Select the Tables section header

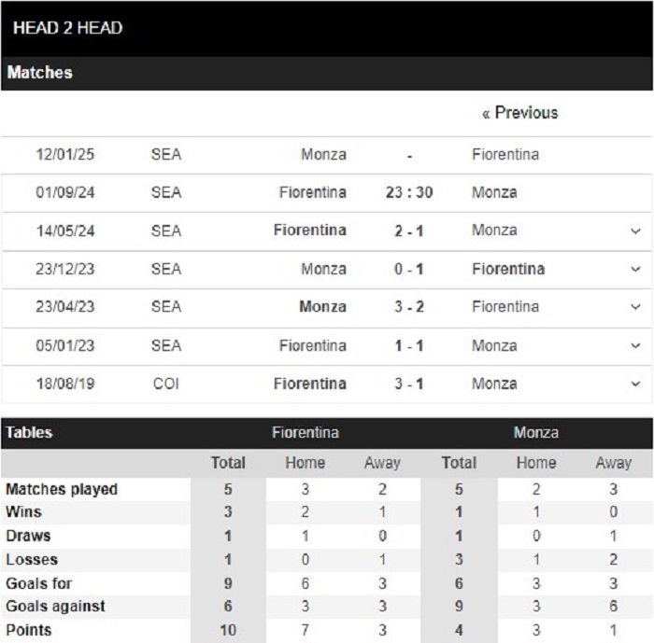[29, 433]
